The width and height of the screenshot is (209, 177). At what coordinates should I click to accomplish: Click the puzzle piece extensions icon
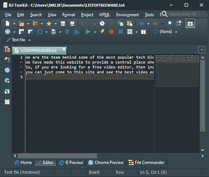tap(76, 32)
